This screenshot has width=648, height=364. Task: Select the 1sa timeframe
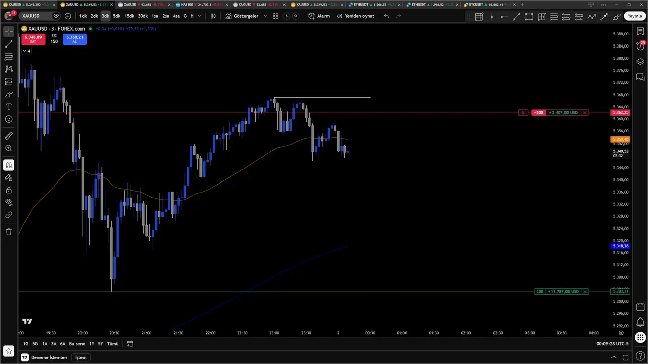click(155, 16)
